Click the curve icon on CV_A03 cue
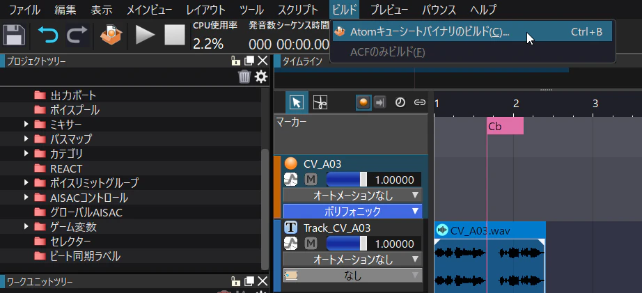Screen dimensions: 642x293 pyautogui.click(x=290, y=180)
